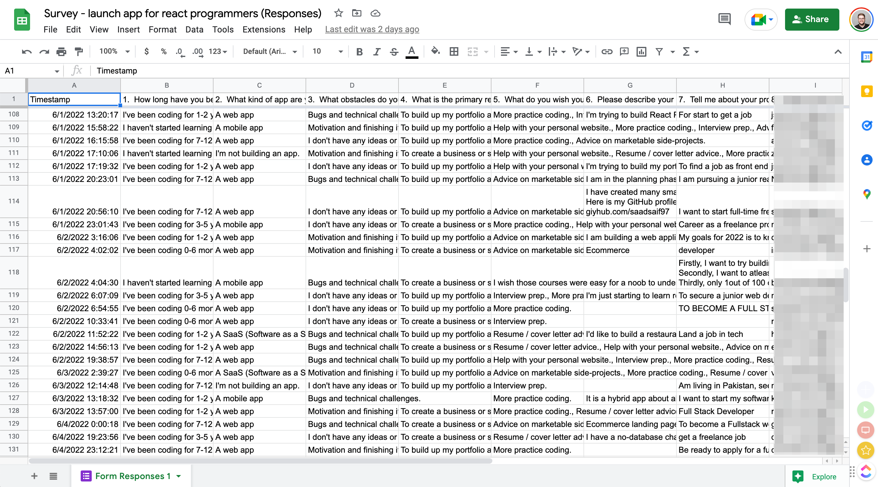Open more number formats 123 dropdown

point(218,51)
